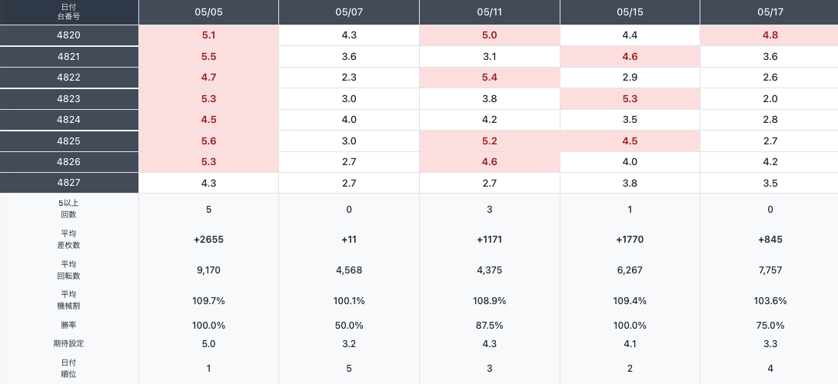Select the +2655 average difference value
838x384 pixels.
pos(208,240)
